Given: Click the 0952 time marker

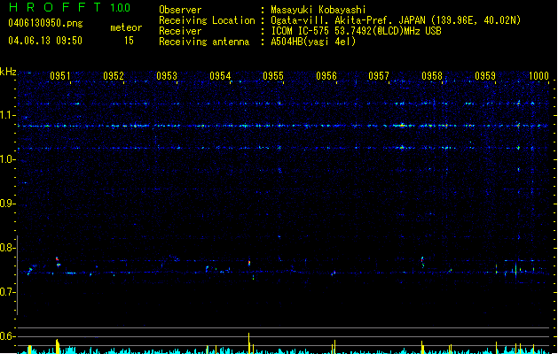Looking at the screenshot, I should click(x=114, y=76).
